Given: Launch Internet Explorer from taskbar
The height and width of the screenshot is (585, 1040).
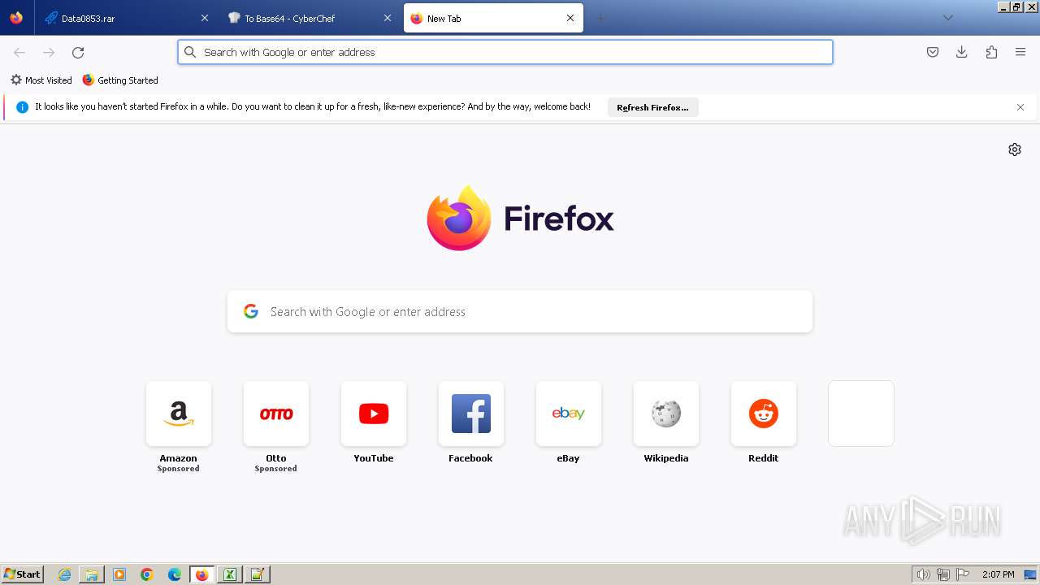Looking at the screenshot, I should coord(65,574).
